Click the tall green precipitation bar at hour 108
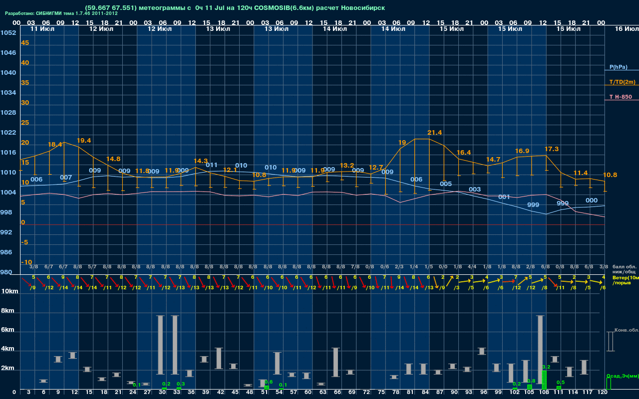The image size is (639, 399). pos(544,380)
